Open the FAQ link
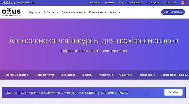189x104 pixels. click(x=121, y=3)
